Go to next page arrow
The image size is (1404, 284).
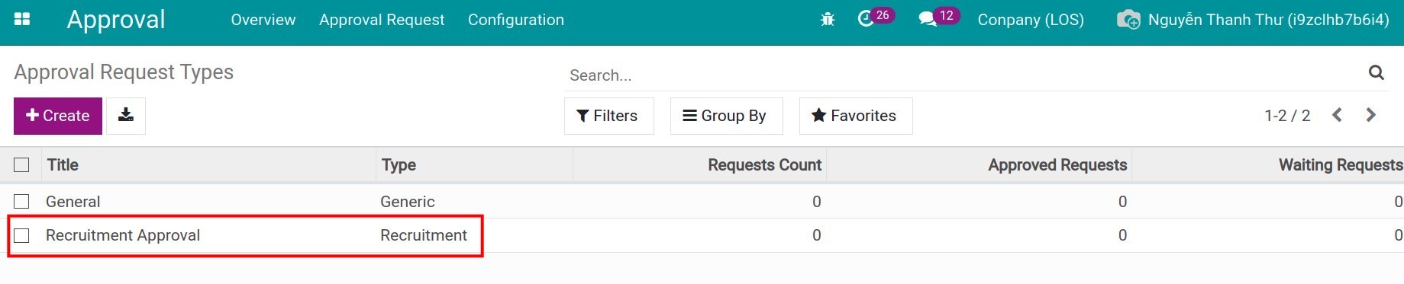click(1371, 115)
